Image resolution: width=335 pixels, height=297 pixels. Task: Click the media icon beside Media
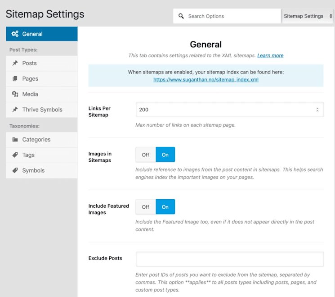click(15, 94)
